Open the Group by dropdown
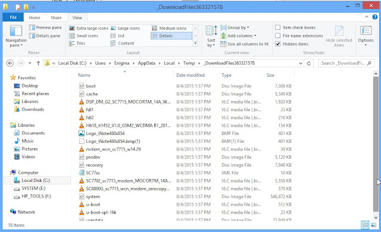Viewport: 381px width, 232px height. coord(235,27)
